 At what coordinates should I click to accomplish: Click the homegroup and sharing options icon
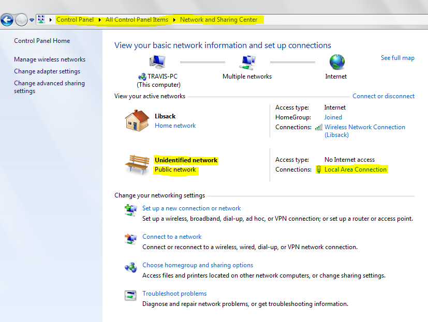coord(131,267)
